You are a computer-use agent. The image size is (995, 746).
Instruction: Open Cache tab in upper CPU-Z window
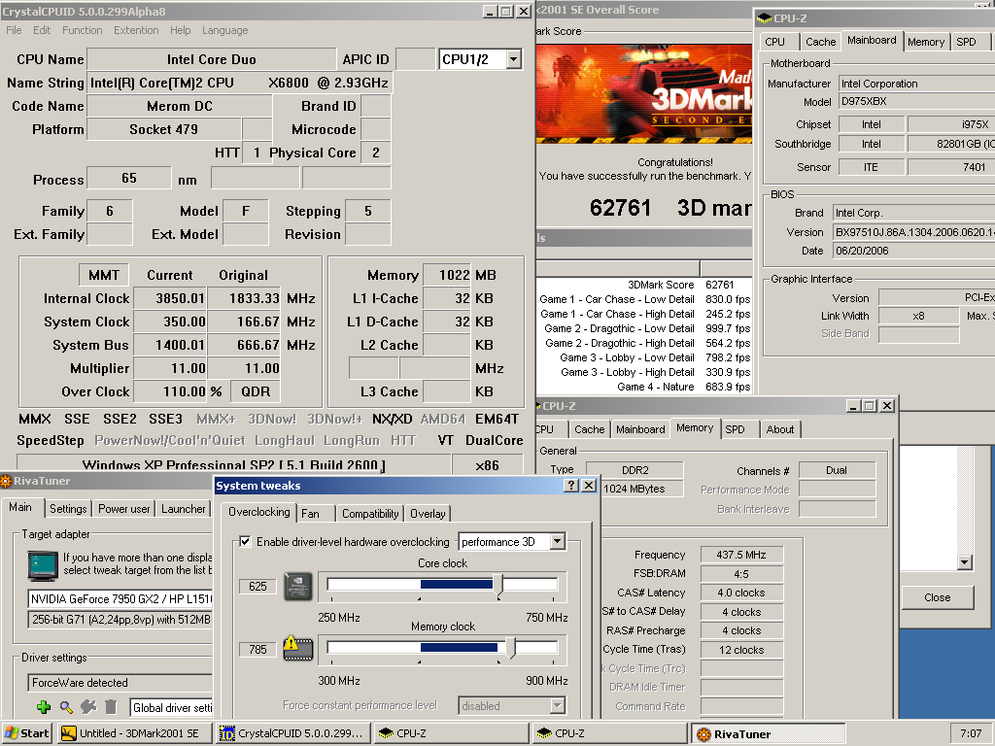(x=820, y=42)
